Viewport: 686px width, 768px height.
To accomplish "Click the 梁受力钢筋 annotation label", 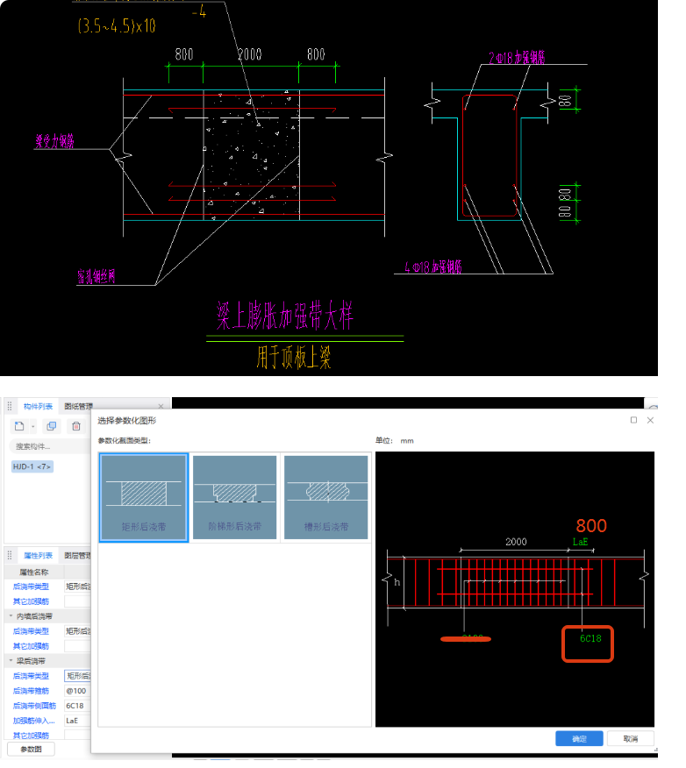I will 54,141.
